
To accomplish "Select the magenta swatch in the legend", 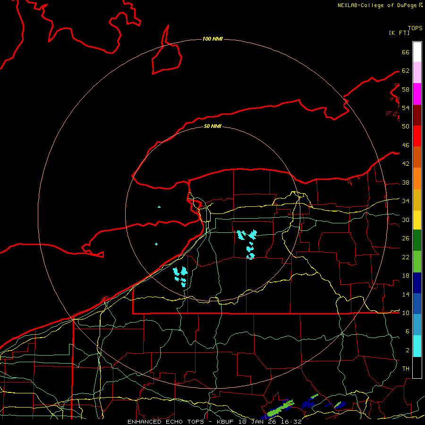I will 417,94.
